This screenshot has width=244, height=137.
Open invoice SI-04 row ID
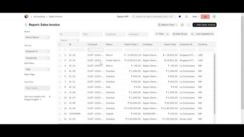pos(72,108)
